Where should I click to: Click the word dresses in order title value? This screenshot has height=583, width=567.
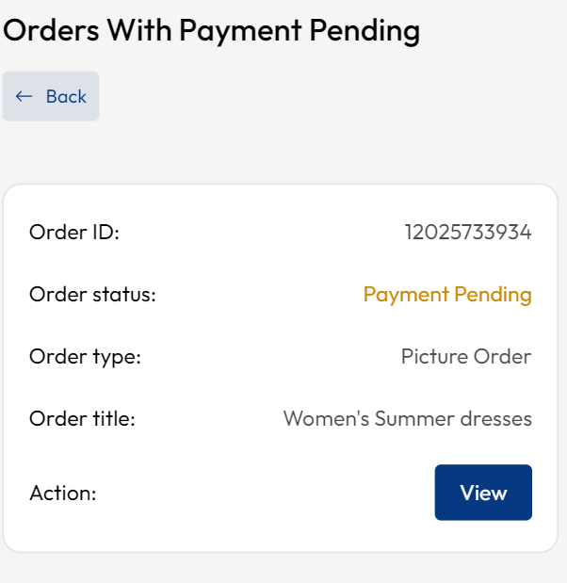[498, 419]
